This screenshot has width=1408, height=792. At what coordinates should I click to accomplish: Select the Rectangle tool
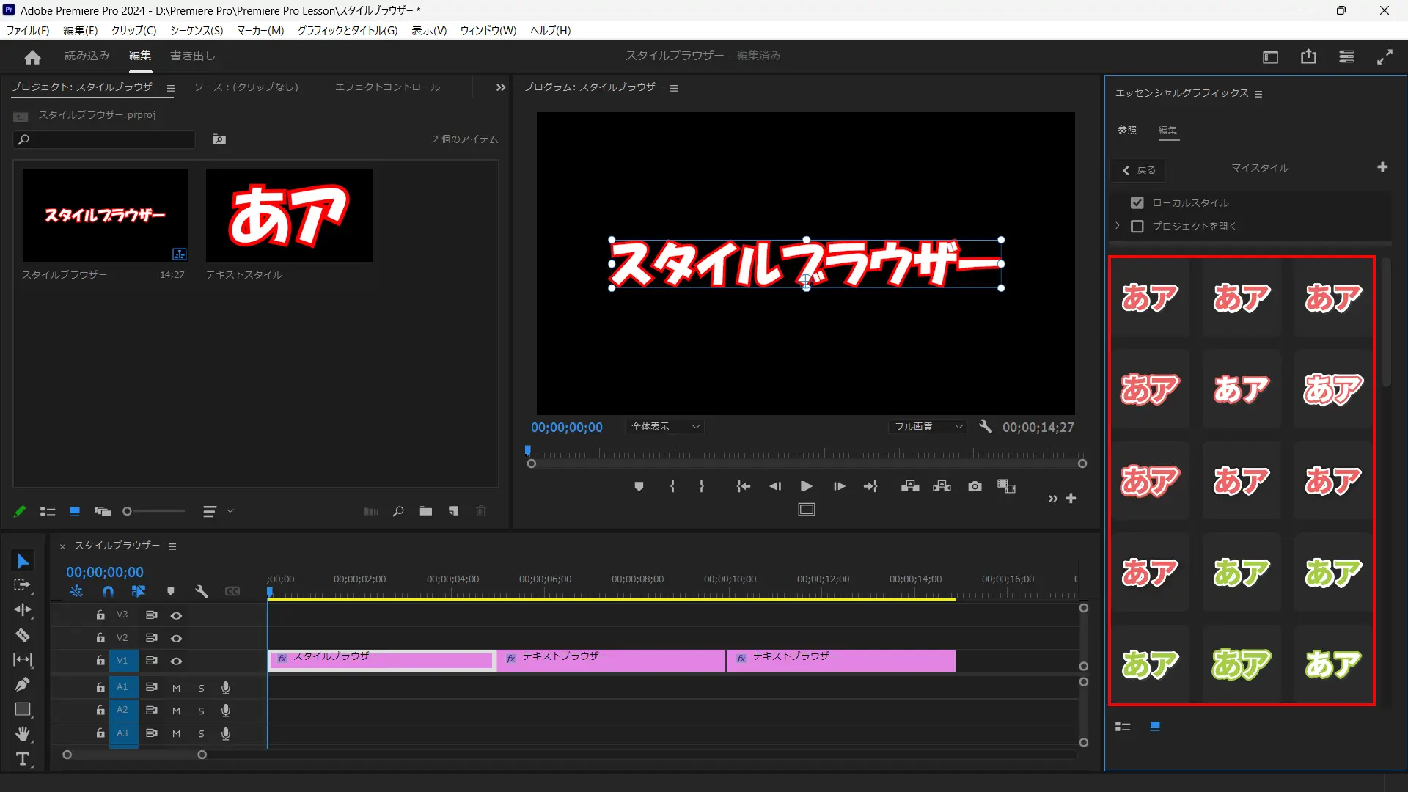tap(23, 709)
